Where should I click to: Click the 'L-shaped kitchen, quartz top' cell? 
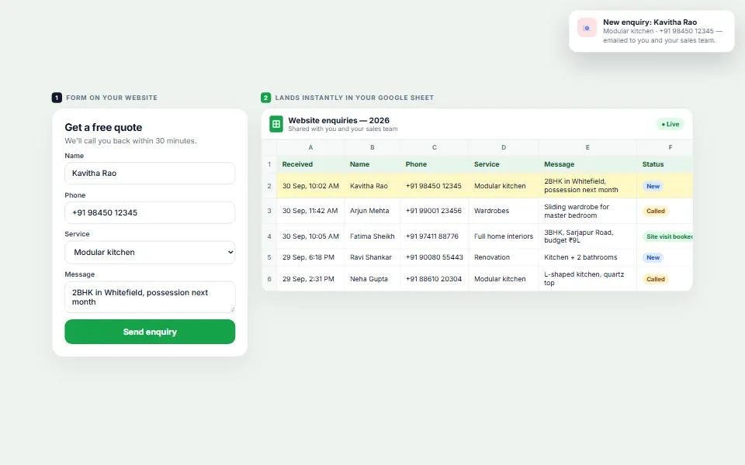pos(587,279)
